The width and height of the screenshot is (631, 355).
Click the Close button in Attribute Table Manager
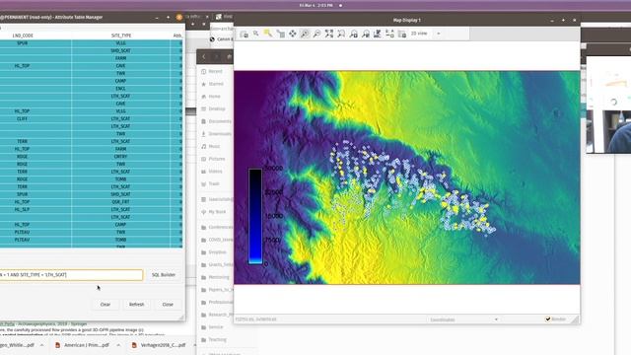pos(168,305)
